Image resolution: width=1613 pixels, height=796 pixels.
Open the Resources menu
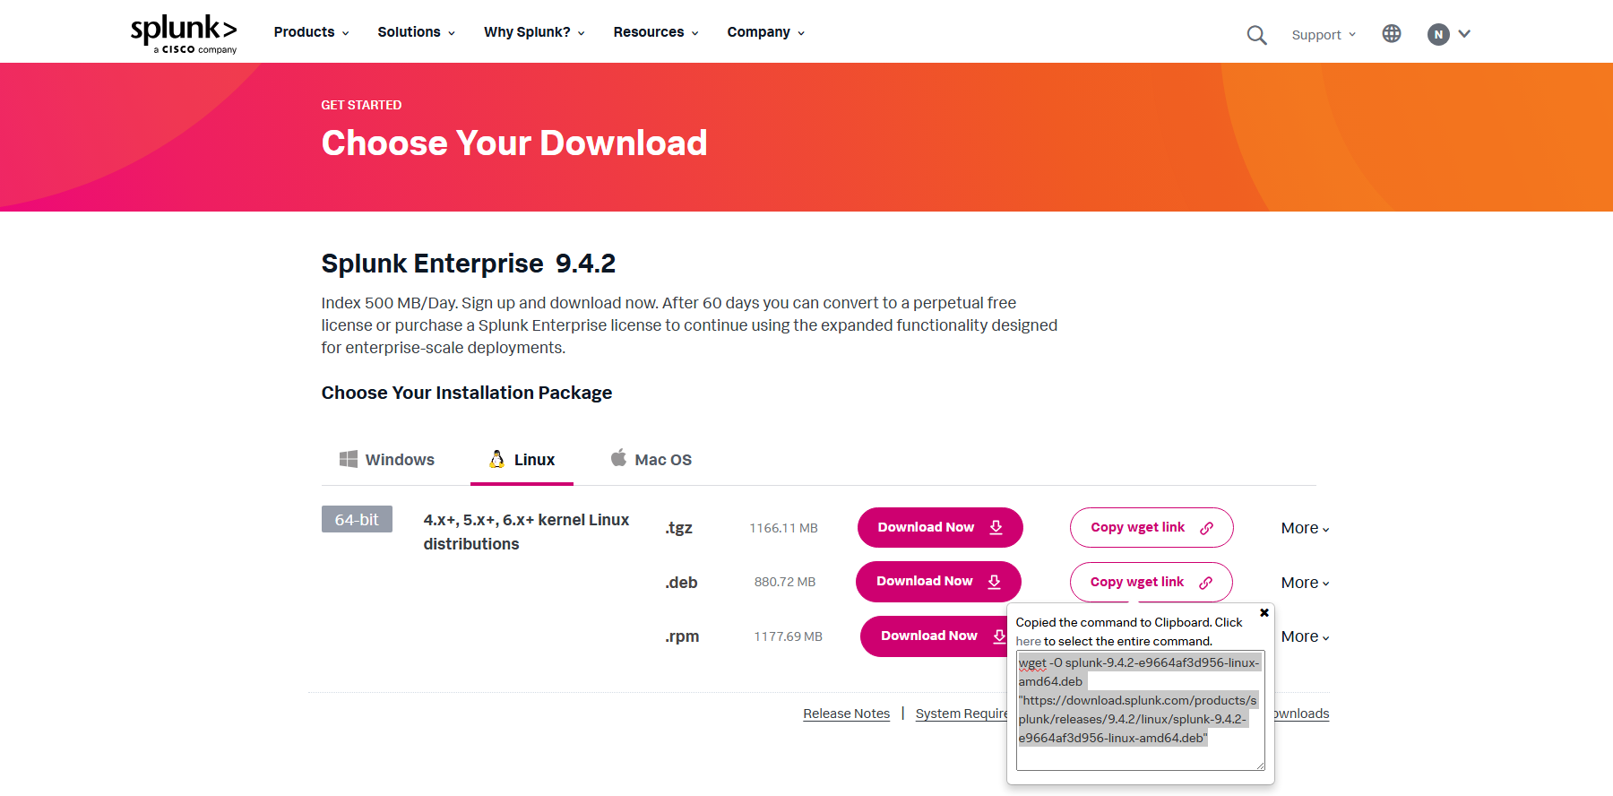656,32
